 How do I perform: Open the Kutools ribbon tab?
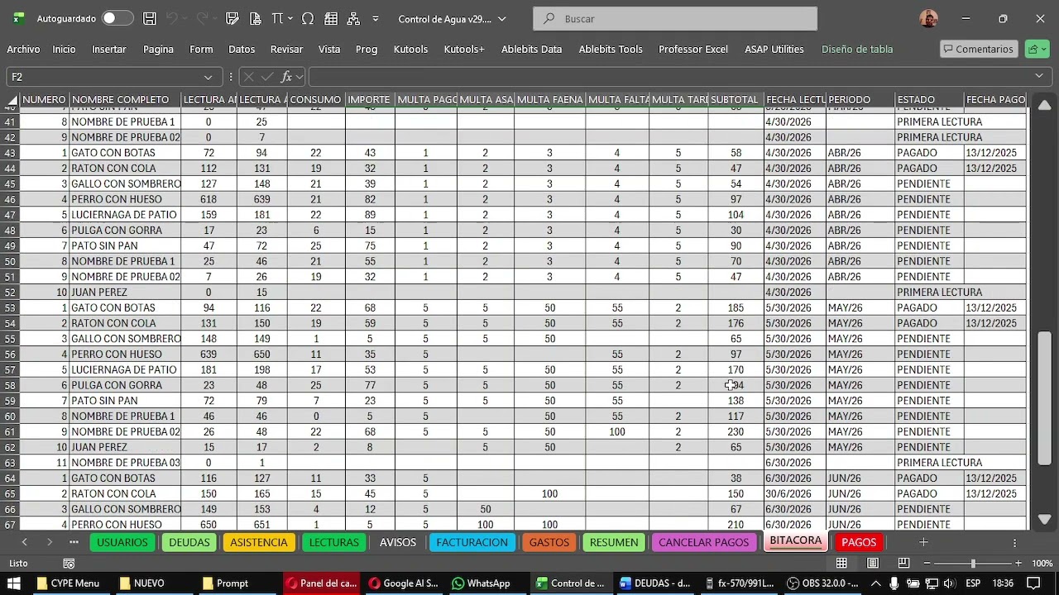click(410, 49)
